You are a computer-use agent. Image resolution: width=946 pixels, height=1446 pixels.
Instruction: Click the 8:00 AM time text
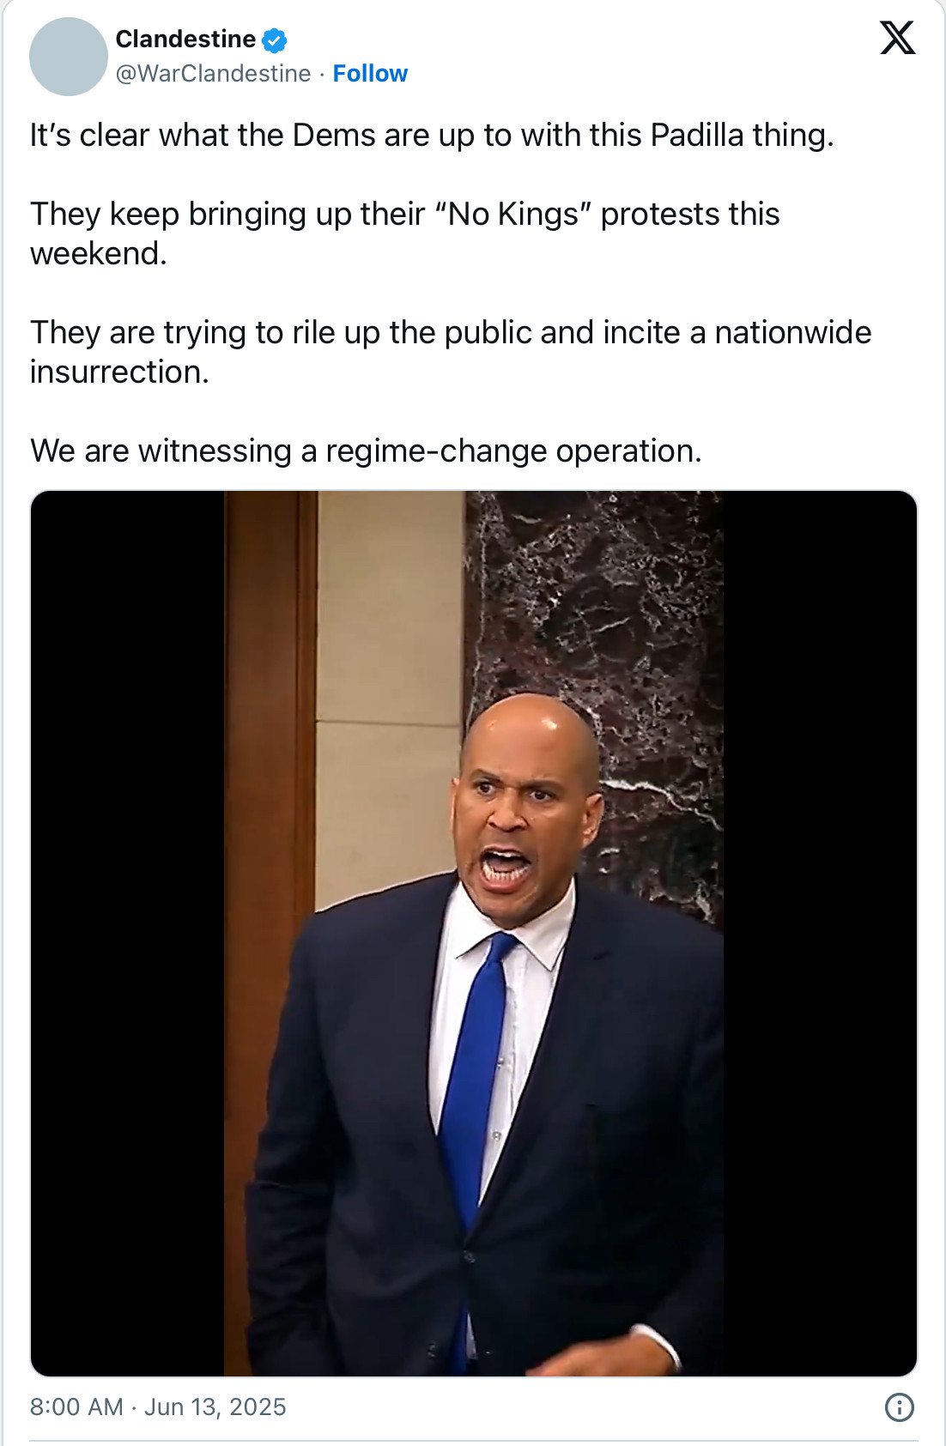point(76,1407)
